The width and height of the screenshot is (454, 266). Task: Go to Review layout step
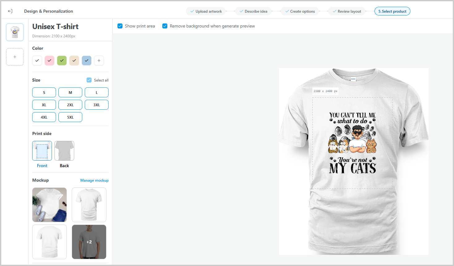347,11
